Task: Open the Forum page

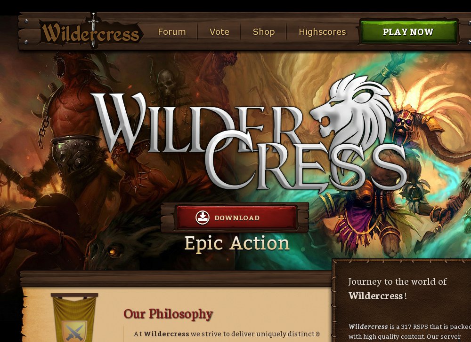Action: (172, 32)
